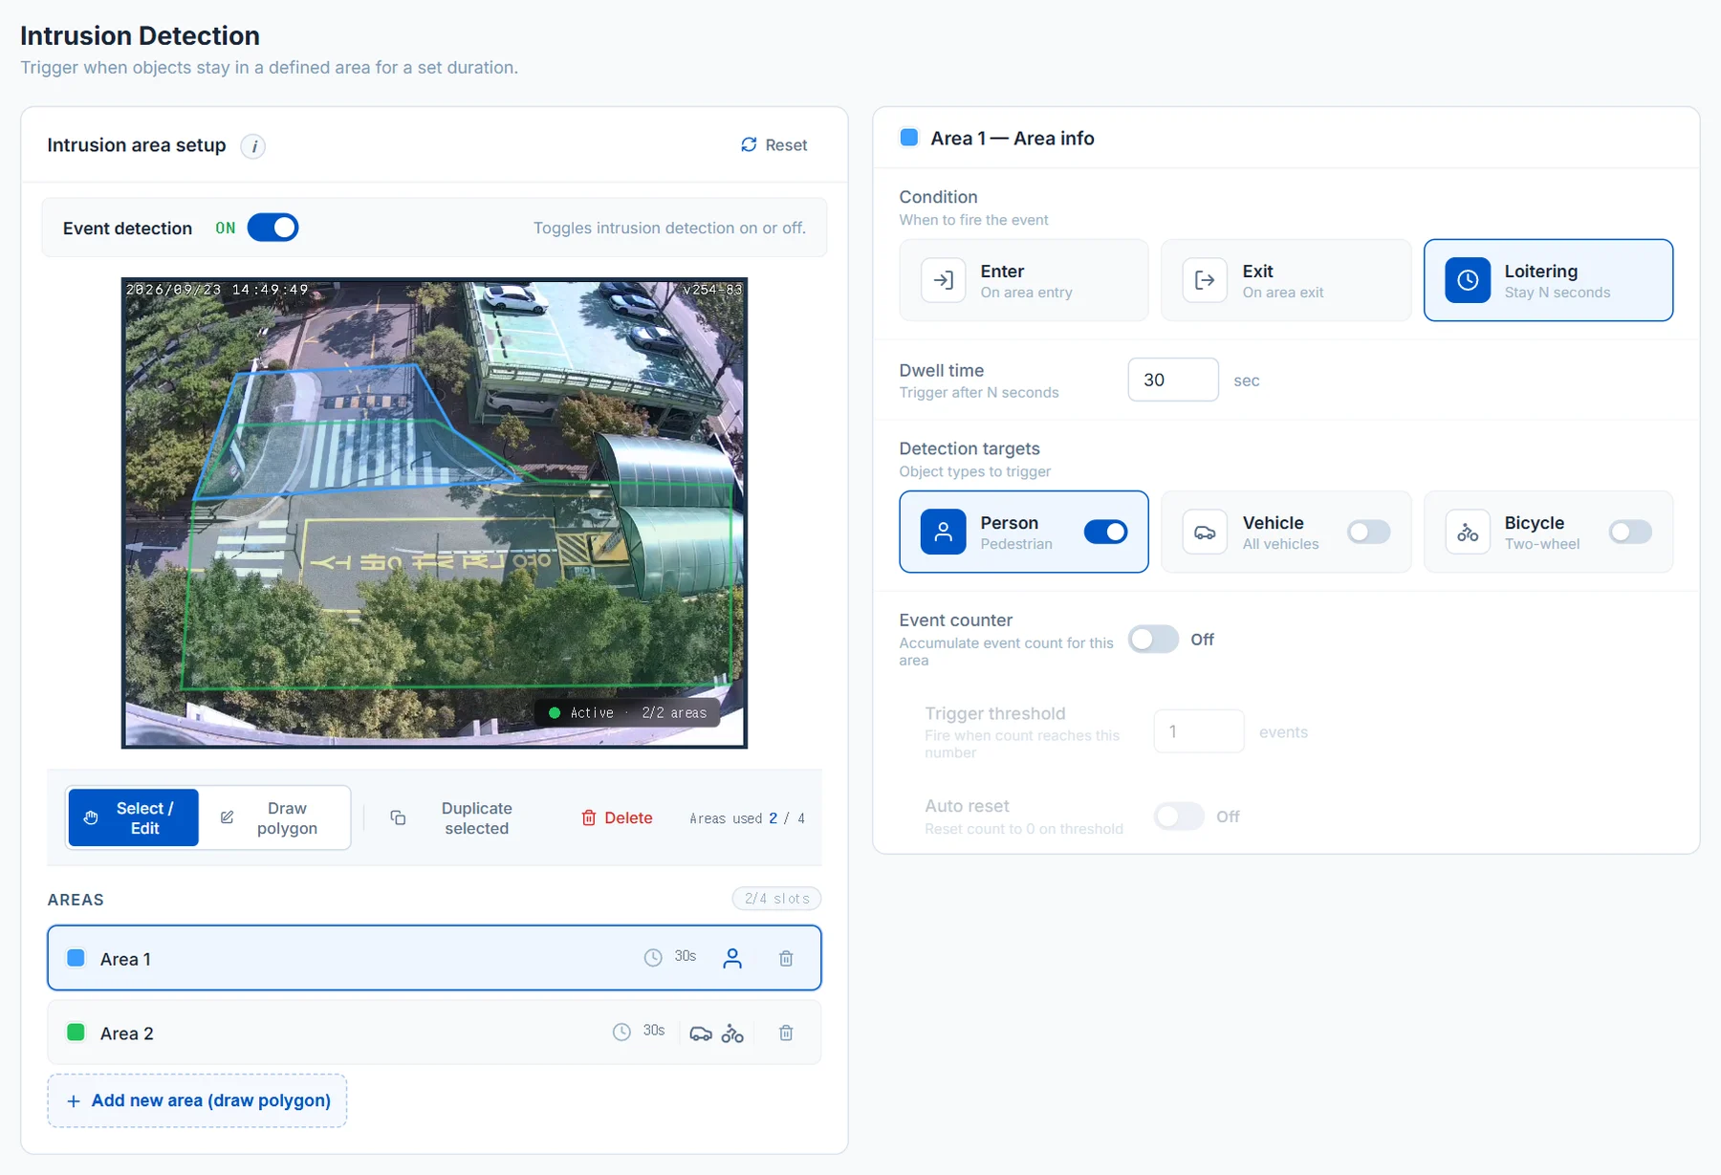The width and height of the screenshot is (1721, 1175).
Task: Select the Enter condition arrow icon
Action: point(943,280)
